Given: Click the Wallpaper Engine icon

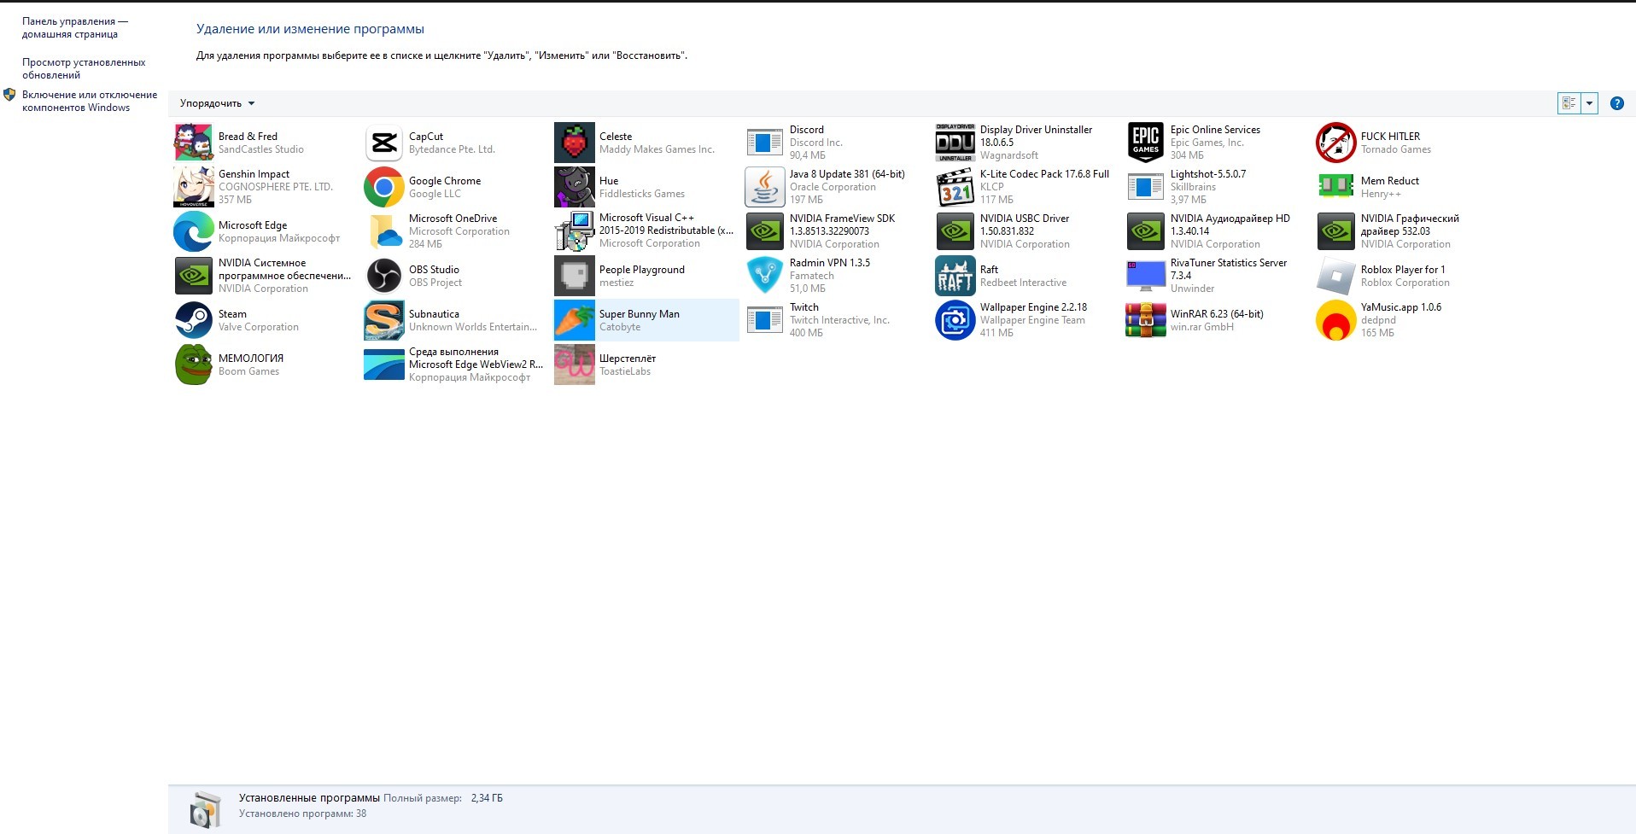Looking at the screenshot, I should click(955, 320).
